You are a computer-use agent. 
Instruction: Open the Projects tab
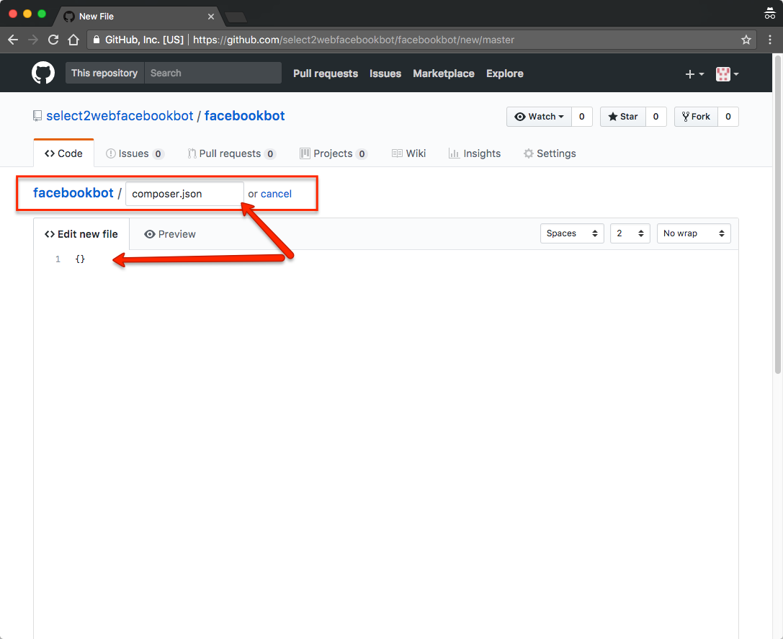click(x=334, y=153)
